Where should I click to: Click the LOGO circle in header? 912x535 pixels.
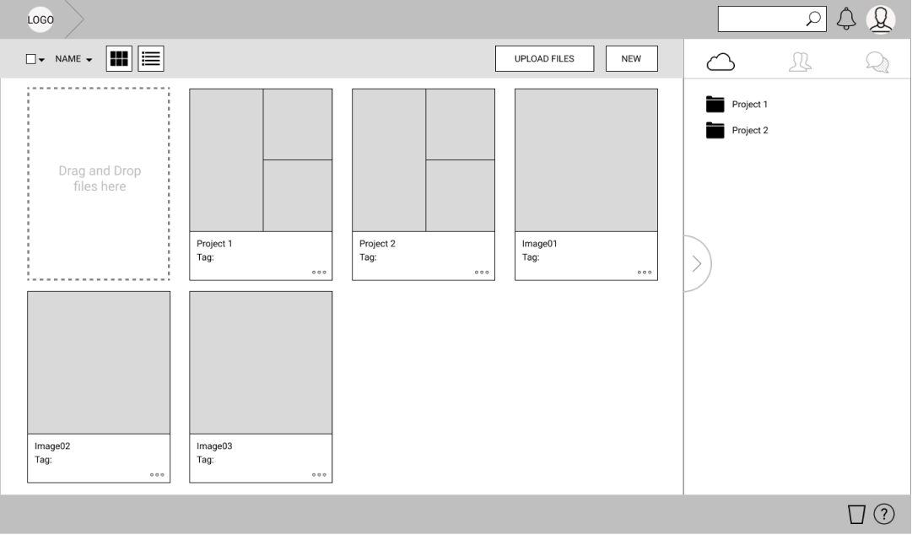[x=40, y=19]
